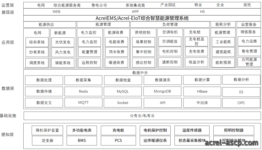Click the 负荷管理 section header

point(170,25)
